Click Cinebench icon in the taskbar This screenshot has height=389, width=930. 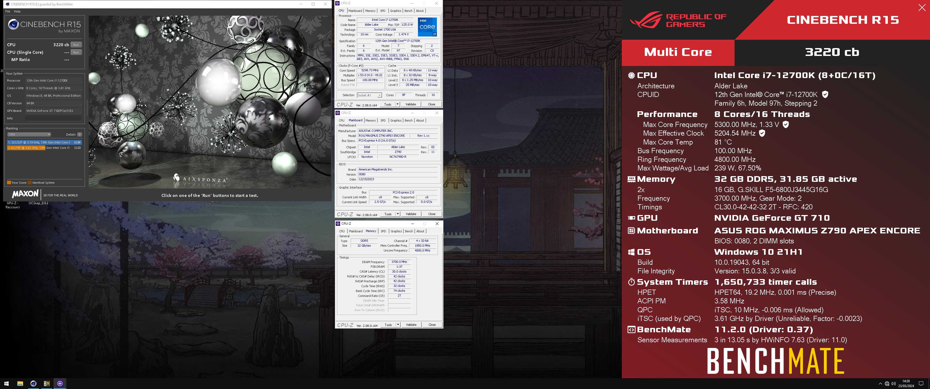tap(33, 384)
